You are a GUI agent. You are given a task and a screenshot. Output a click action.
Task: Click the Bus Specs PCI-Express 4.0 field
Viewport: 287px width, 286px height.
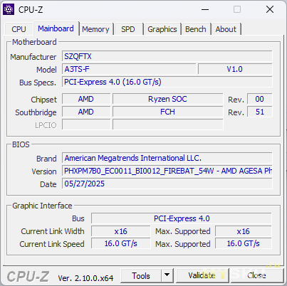167,82
